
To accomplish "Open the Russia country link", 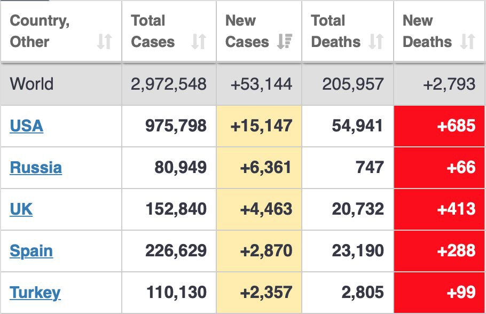I will coord(36,168).
